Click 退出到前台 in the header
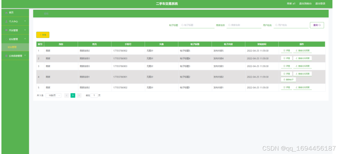The width and height of the screenshot is (337, 154). (305, 4)
